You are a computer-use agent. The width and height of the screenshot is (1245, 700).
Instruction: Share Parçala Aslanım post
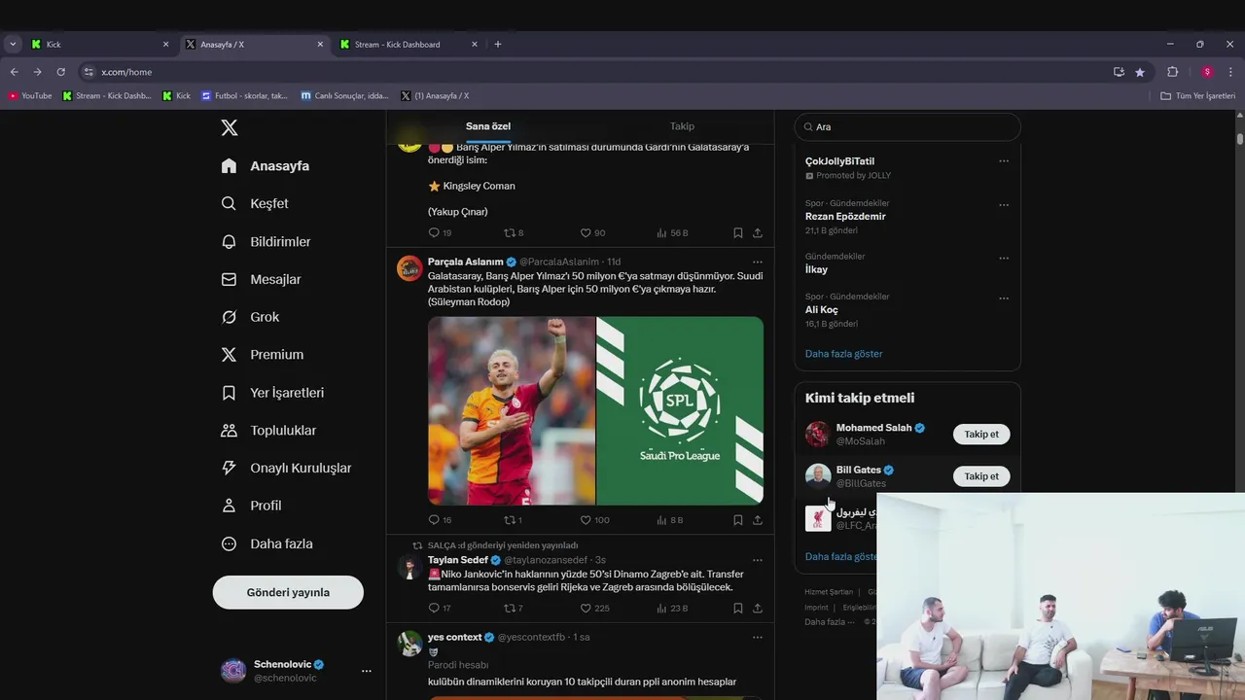coord(758,520)
